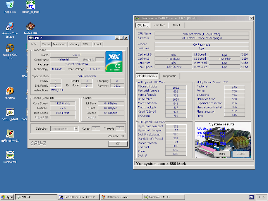This screenshot has height=201, width=268.
Task: Click the 4:16 system tray clock
Action: coord(262,197)
